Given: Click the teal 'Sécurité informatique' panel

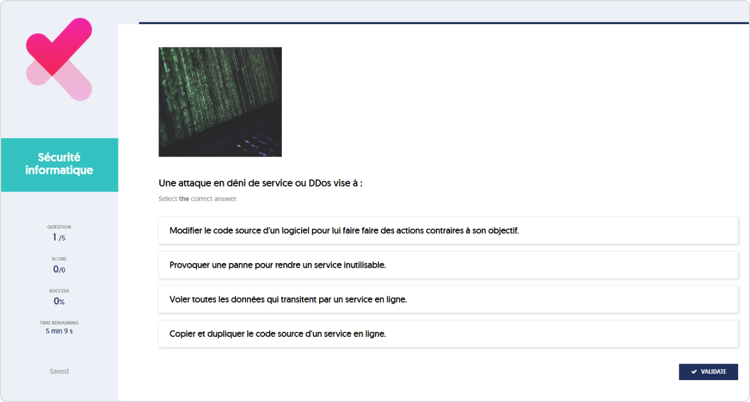Looking at the screenshot, I should 59,165.
